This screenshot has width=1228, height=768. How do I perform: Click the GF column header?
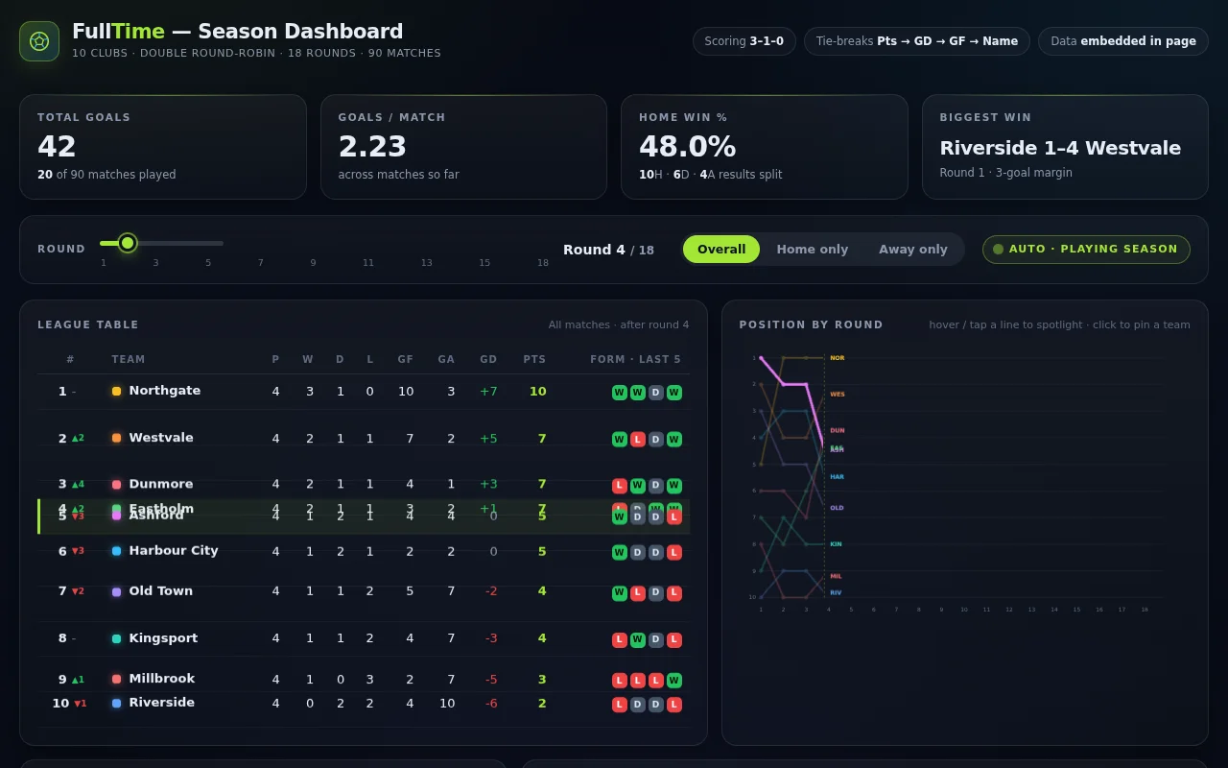(406, 360)
